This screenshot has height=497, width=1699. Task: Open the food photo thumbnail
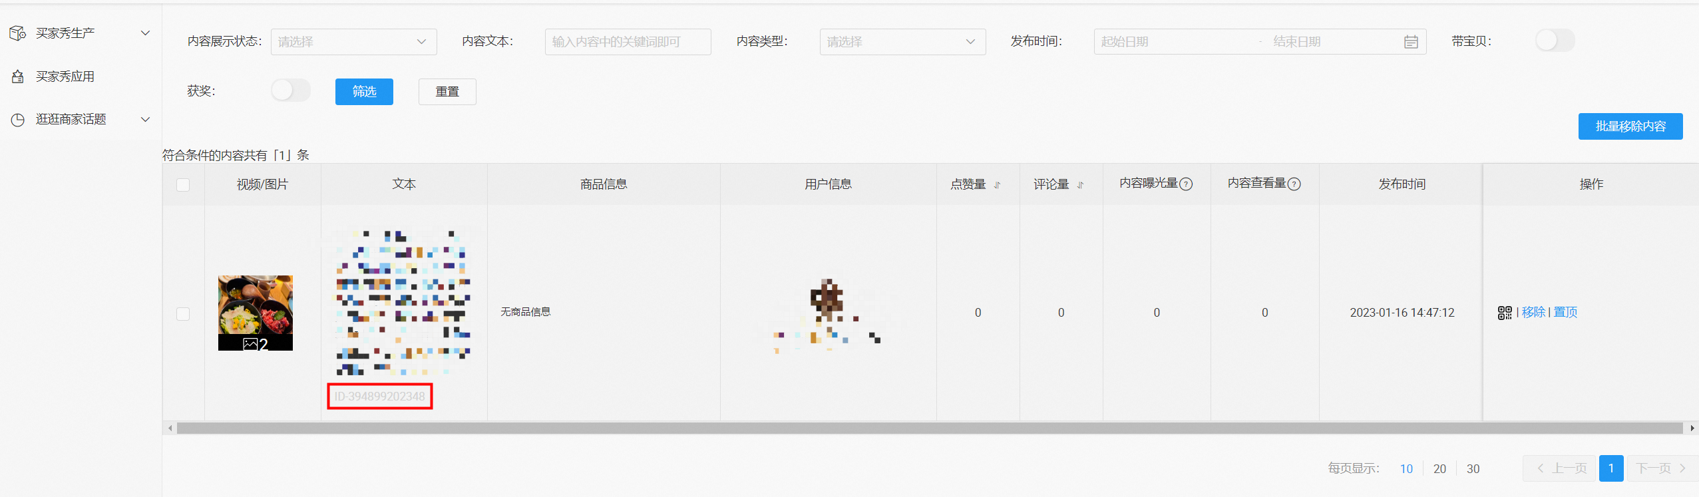click(256, 313)
